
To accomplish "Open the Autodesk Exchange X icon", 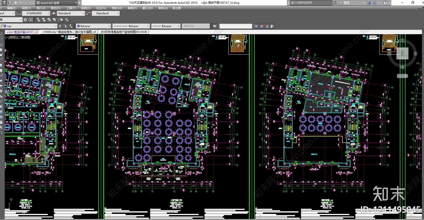I will pyautogui.click(x=369, y=3).
